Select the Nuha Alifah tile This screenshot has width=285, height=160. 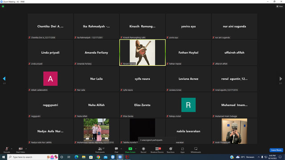pos(96,105)
